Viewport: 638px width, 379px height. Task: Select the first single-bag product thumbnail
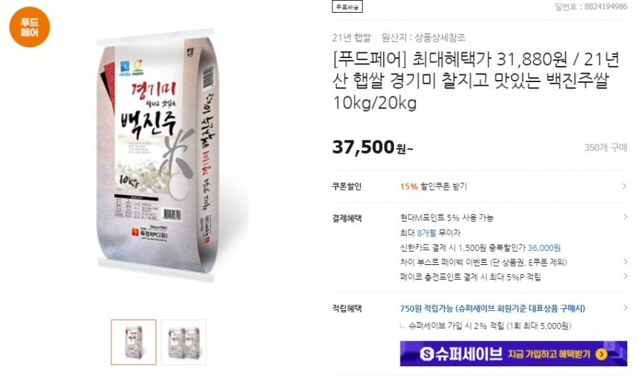[133, 342]
